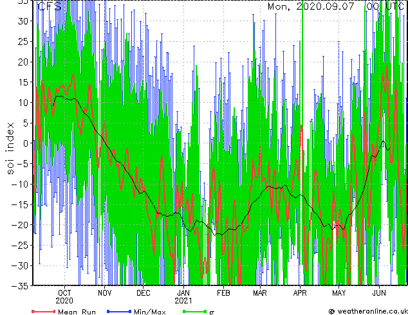Click the -10 y-axis tick label
This screenshot has height=315, width=408.
pyautogui.click(x=19, y=184)
